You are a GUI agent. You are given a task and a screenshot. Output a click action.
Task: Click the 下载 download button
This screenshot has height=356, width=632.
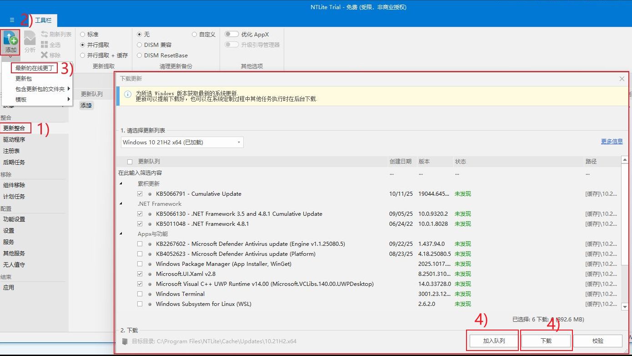pyautogui.click(x=546, y=341)
